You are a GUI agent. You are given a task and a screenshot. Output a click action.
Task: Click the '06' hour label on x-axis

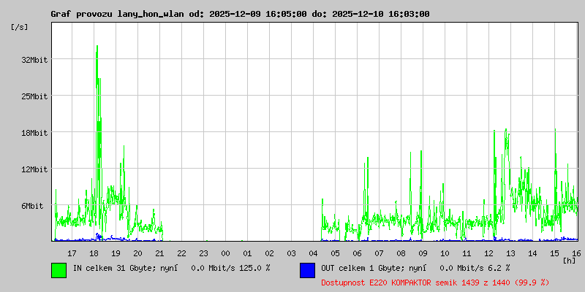click(x=357, y=253)
